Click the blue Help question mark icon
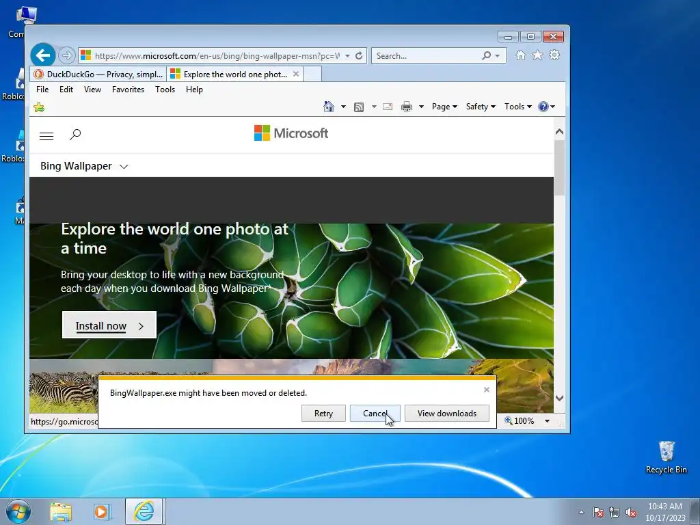700x525 pixels. [x=543, y=107]
